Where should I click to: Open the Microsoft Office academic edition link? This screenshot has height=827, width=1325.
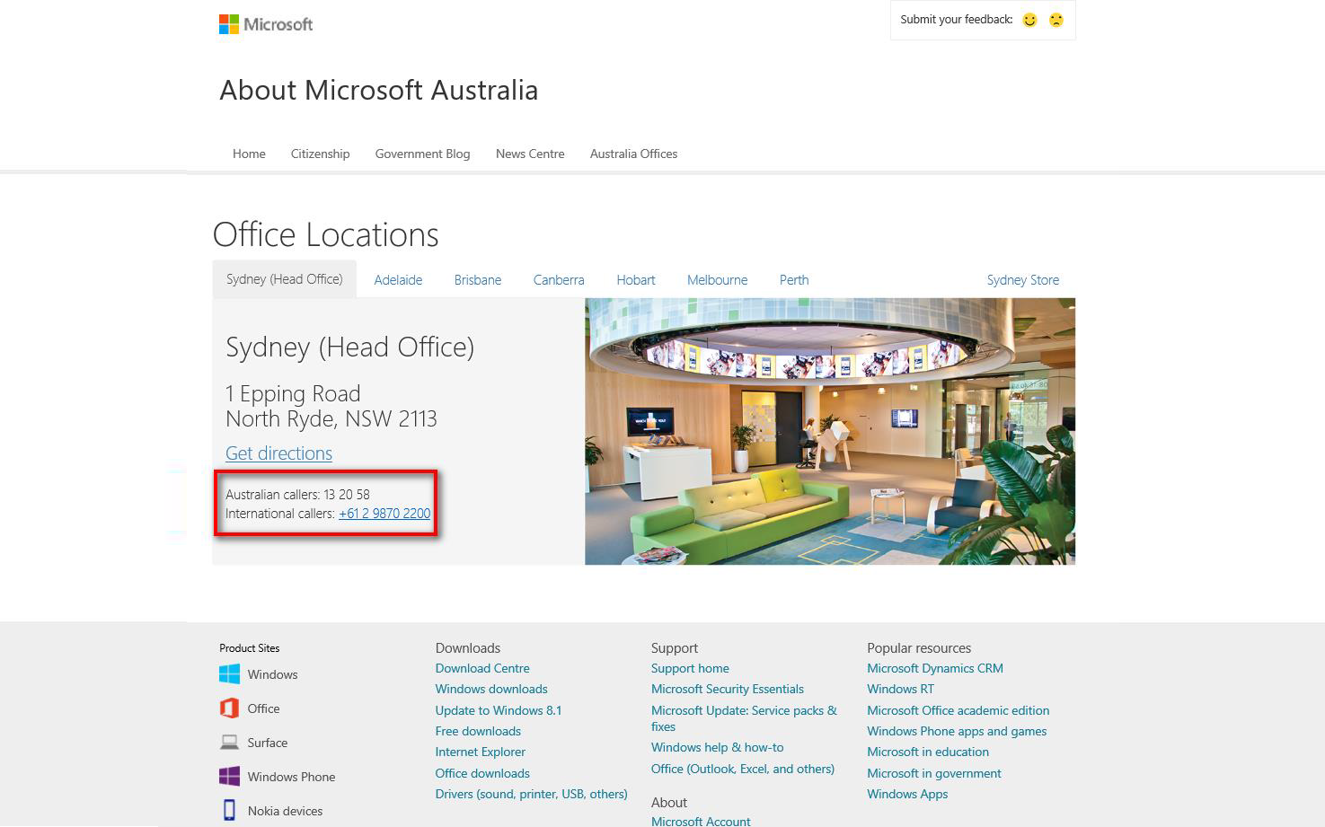[958, 710]
